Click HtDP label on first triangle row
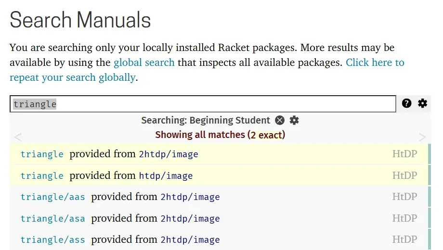 coord(404,154)
